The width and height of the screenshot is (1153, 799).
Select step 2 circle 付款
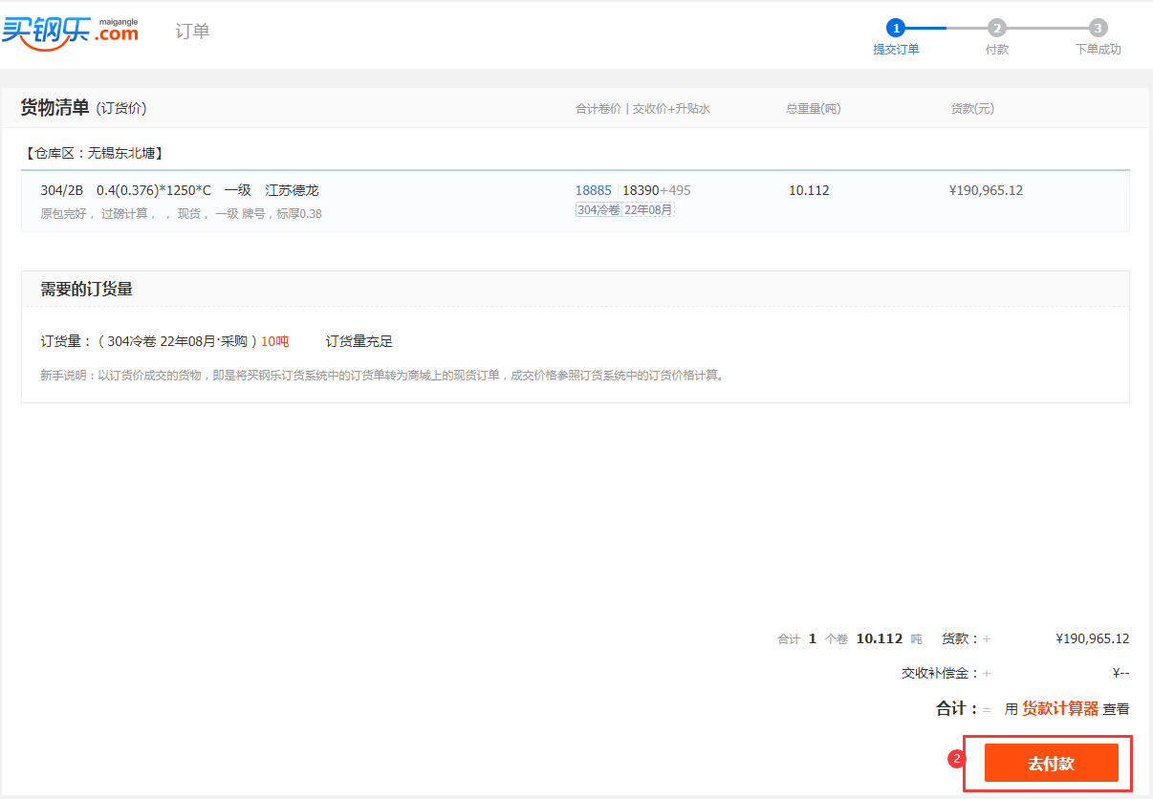(x=997, y=28)
